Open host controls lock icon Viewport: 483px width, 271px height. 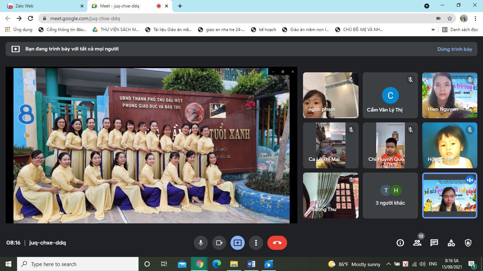(x=468, y=243)
